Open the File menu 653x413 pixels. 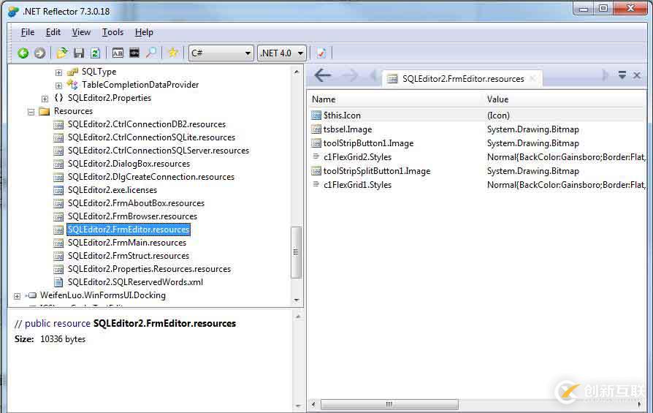[x=28, y=32]
